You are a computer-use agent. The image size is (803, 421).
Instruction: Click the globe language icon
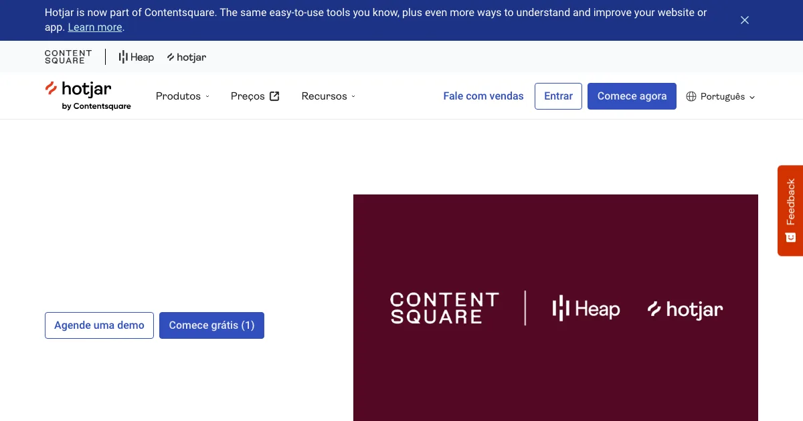691,96
